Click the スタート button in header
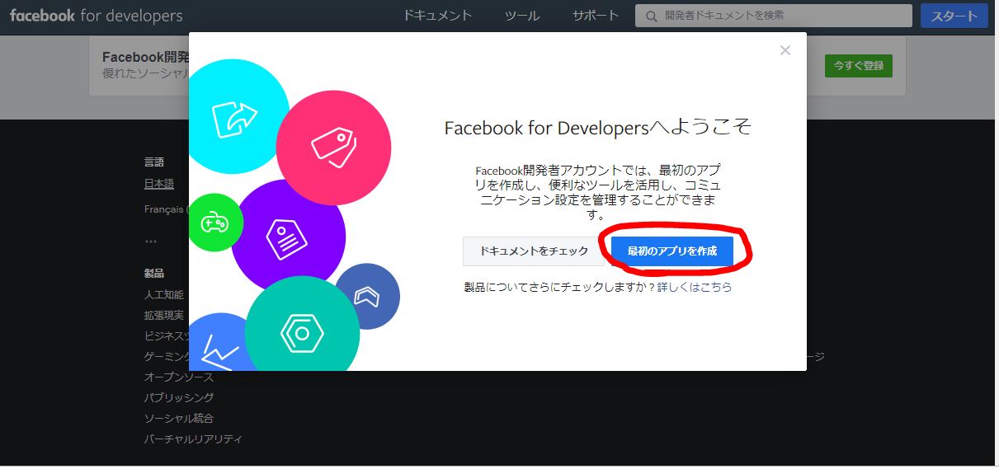Screen dimensions: 999x469 click(x=954, y=16)
